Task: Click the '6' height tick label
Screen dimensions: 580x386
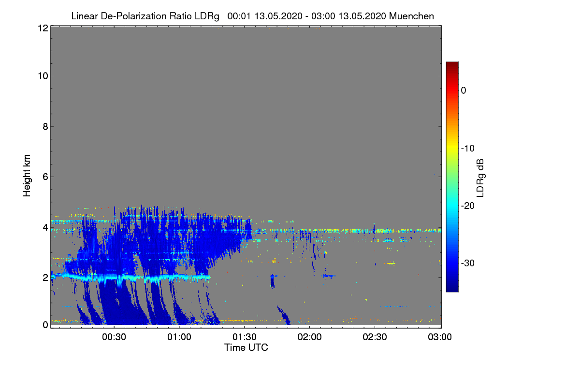Action: pyautogui.click(x=45, y=177)
